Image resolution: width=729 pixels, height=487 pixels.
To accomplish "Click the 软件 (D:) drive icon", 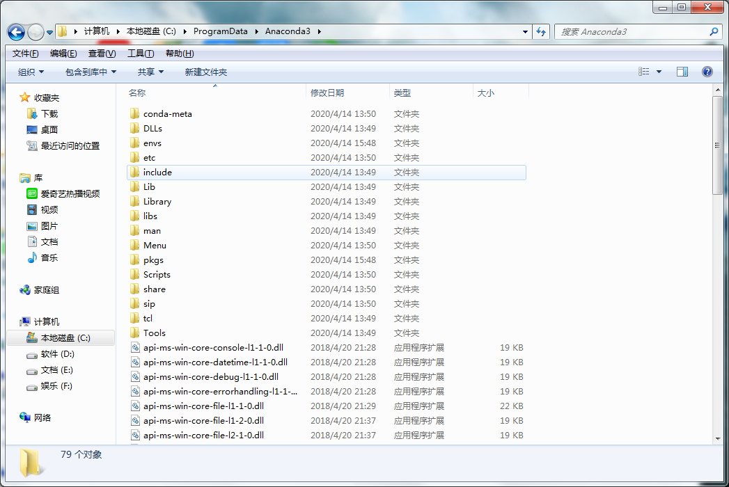I will coord(31,355).
